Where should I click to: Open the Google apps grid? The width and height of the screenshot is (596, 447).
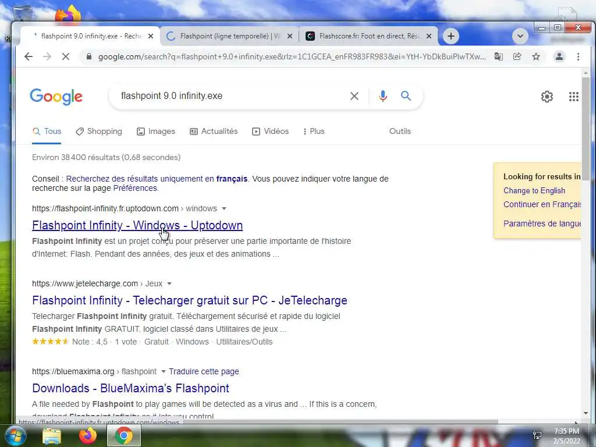pyautogui.click(x=573, y=97)
